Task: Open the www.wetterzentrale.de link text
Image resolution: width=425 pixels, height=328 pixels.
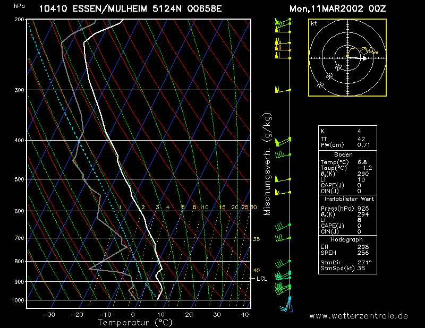Action: coord(359,316)
